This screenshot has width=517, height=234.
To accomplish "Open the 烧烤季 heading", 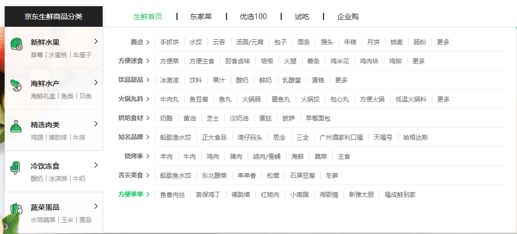I will click(137, 157).
